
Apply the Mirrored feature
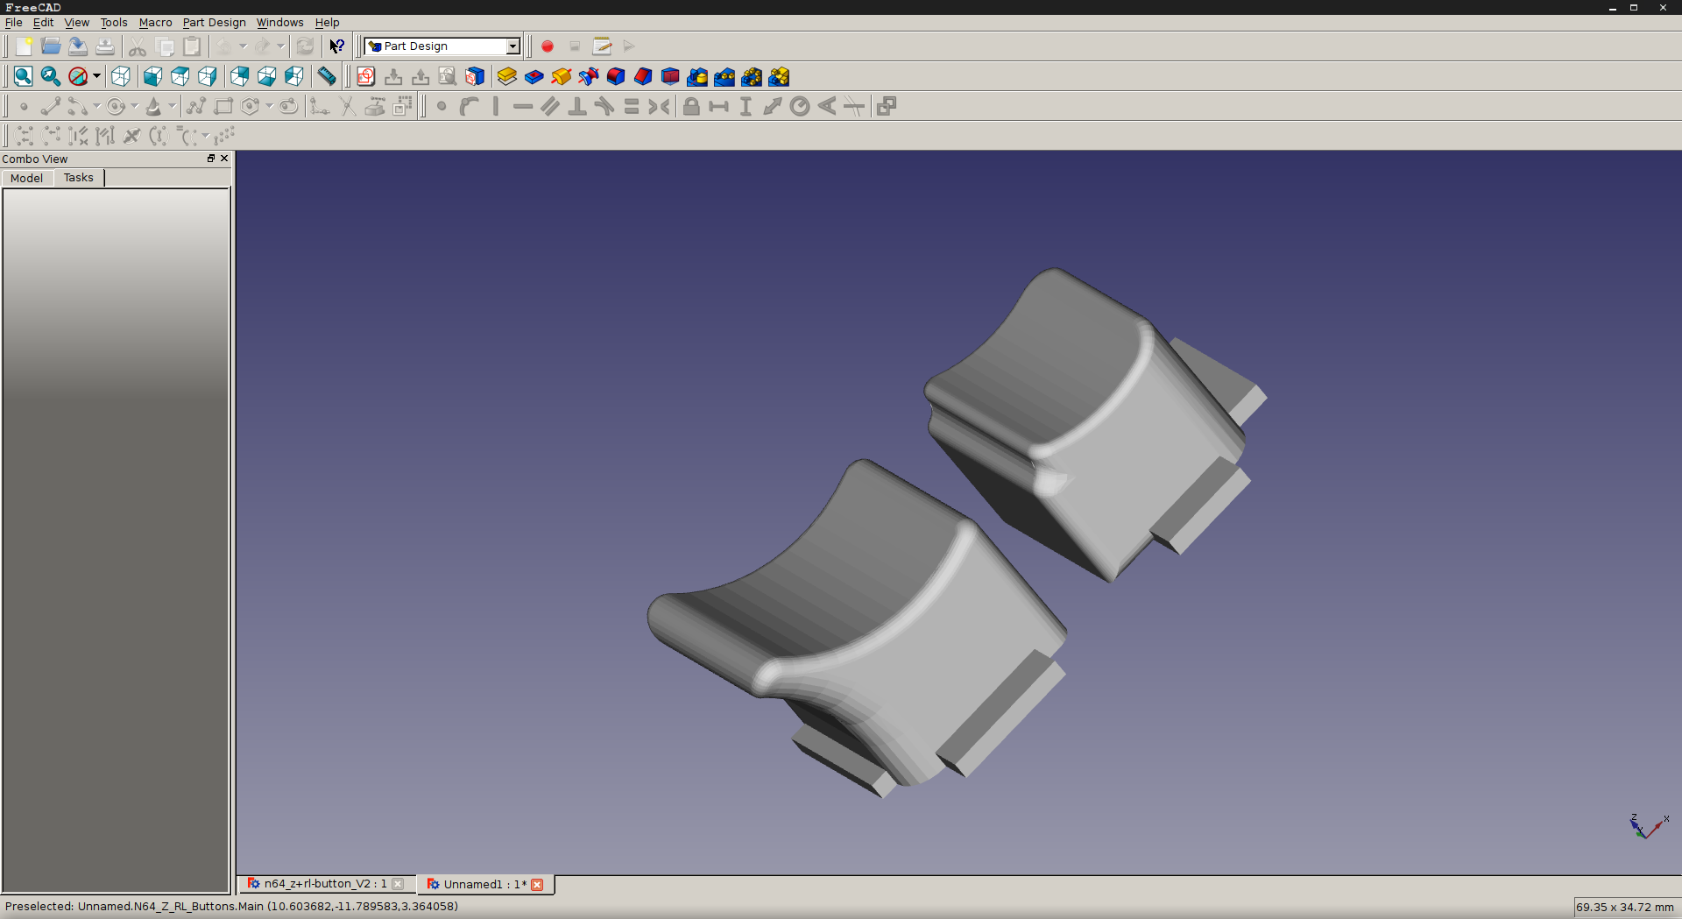(697, 77)
